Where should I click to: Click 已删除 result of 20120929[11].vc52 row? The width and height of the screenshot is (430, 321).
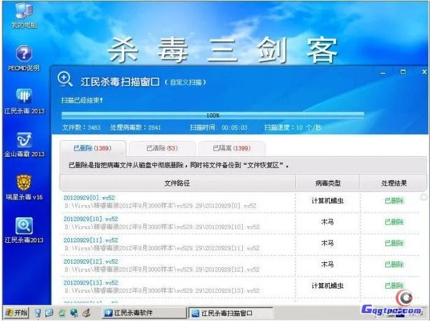click(x=394, y=243)
